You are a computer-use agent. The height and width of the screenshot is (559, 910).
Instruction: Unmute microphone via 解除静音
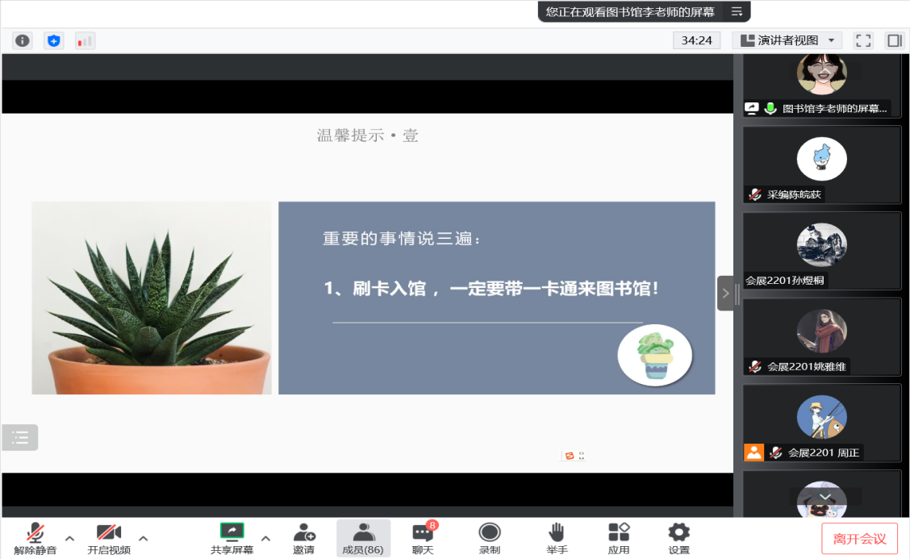pyautogui.click(x=35, y=538)
